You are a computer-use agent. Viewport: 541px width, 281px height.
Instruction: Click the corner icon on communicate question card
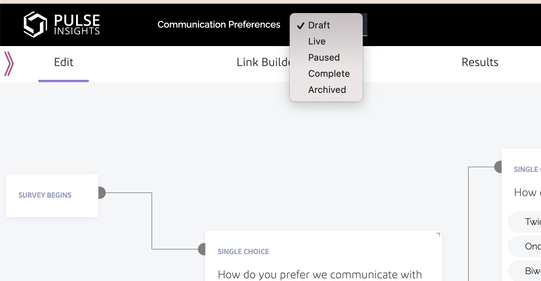[x=438, y=235]
